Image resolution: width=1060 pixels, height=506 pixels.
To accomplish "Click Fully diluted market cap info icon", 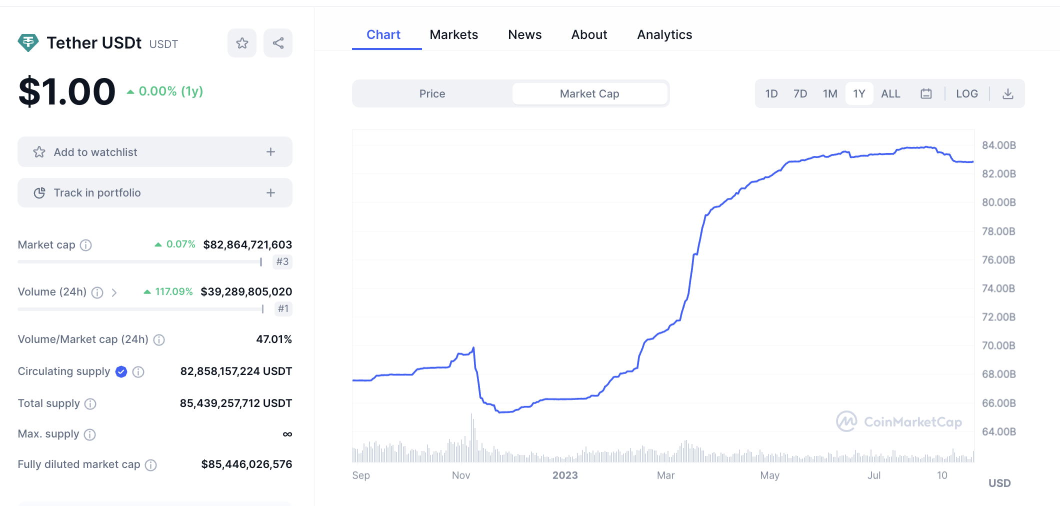I will coord(150,465).
